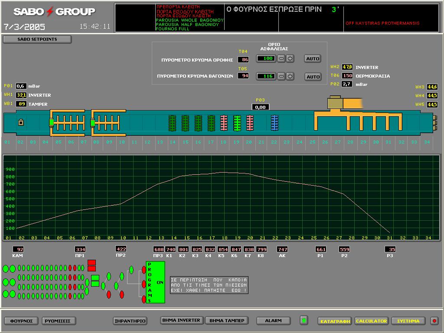The image size is (444, 333).
Task: Toggle the PROGRAMS ON green block
Action: (x=156, y=282)
